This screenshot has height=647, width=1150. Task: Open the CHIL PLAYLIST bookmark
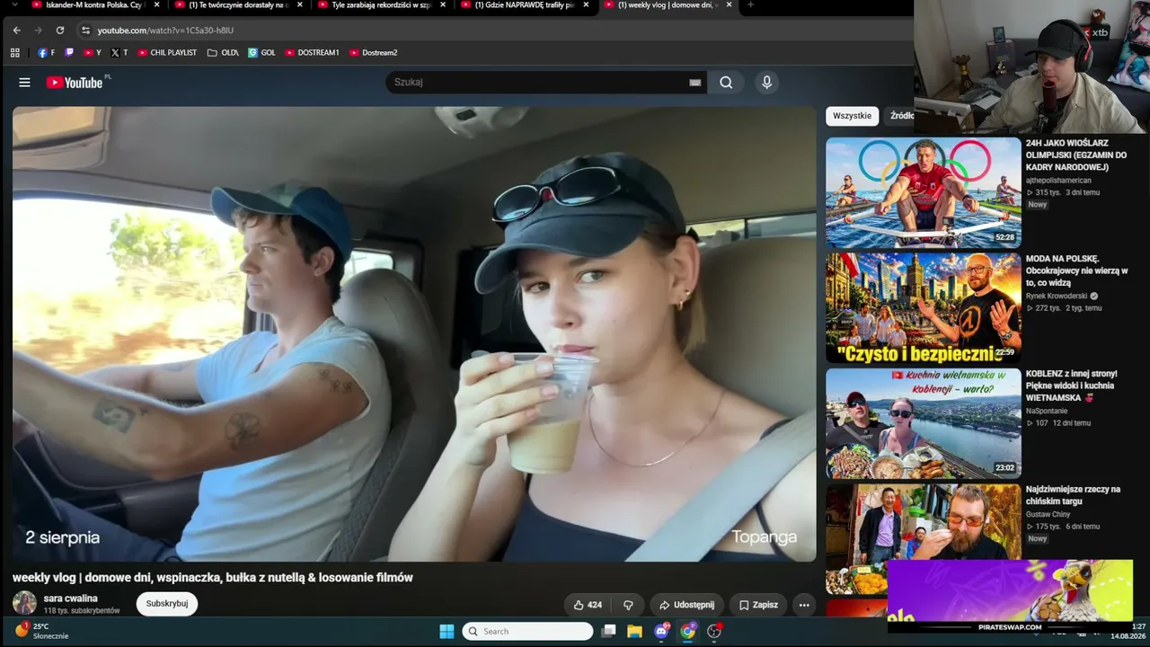point(167,53)
